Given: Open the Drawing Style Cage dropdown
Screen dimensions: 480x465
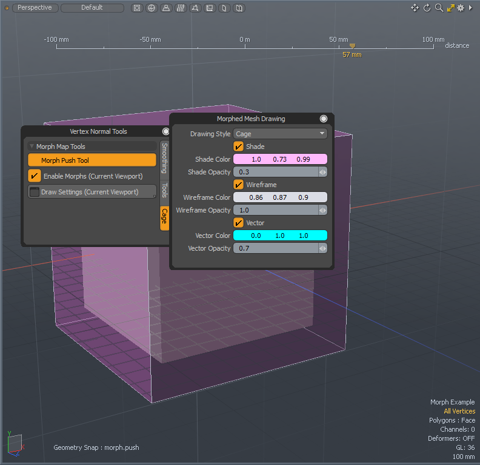Looking at the screenshot, I should [280, 134].
